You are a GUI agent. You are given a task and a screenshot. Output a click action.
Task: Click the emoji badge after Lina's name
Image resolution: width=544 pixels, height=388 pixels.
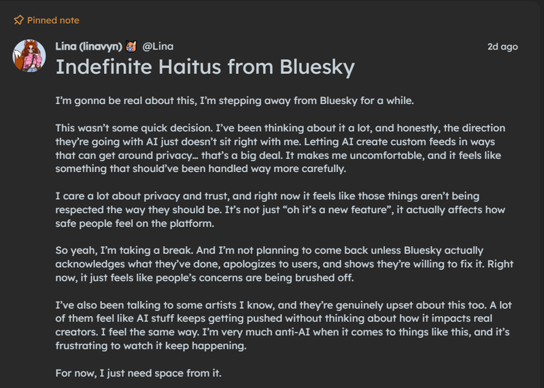[132, 47]
